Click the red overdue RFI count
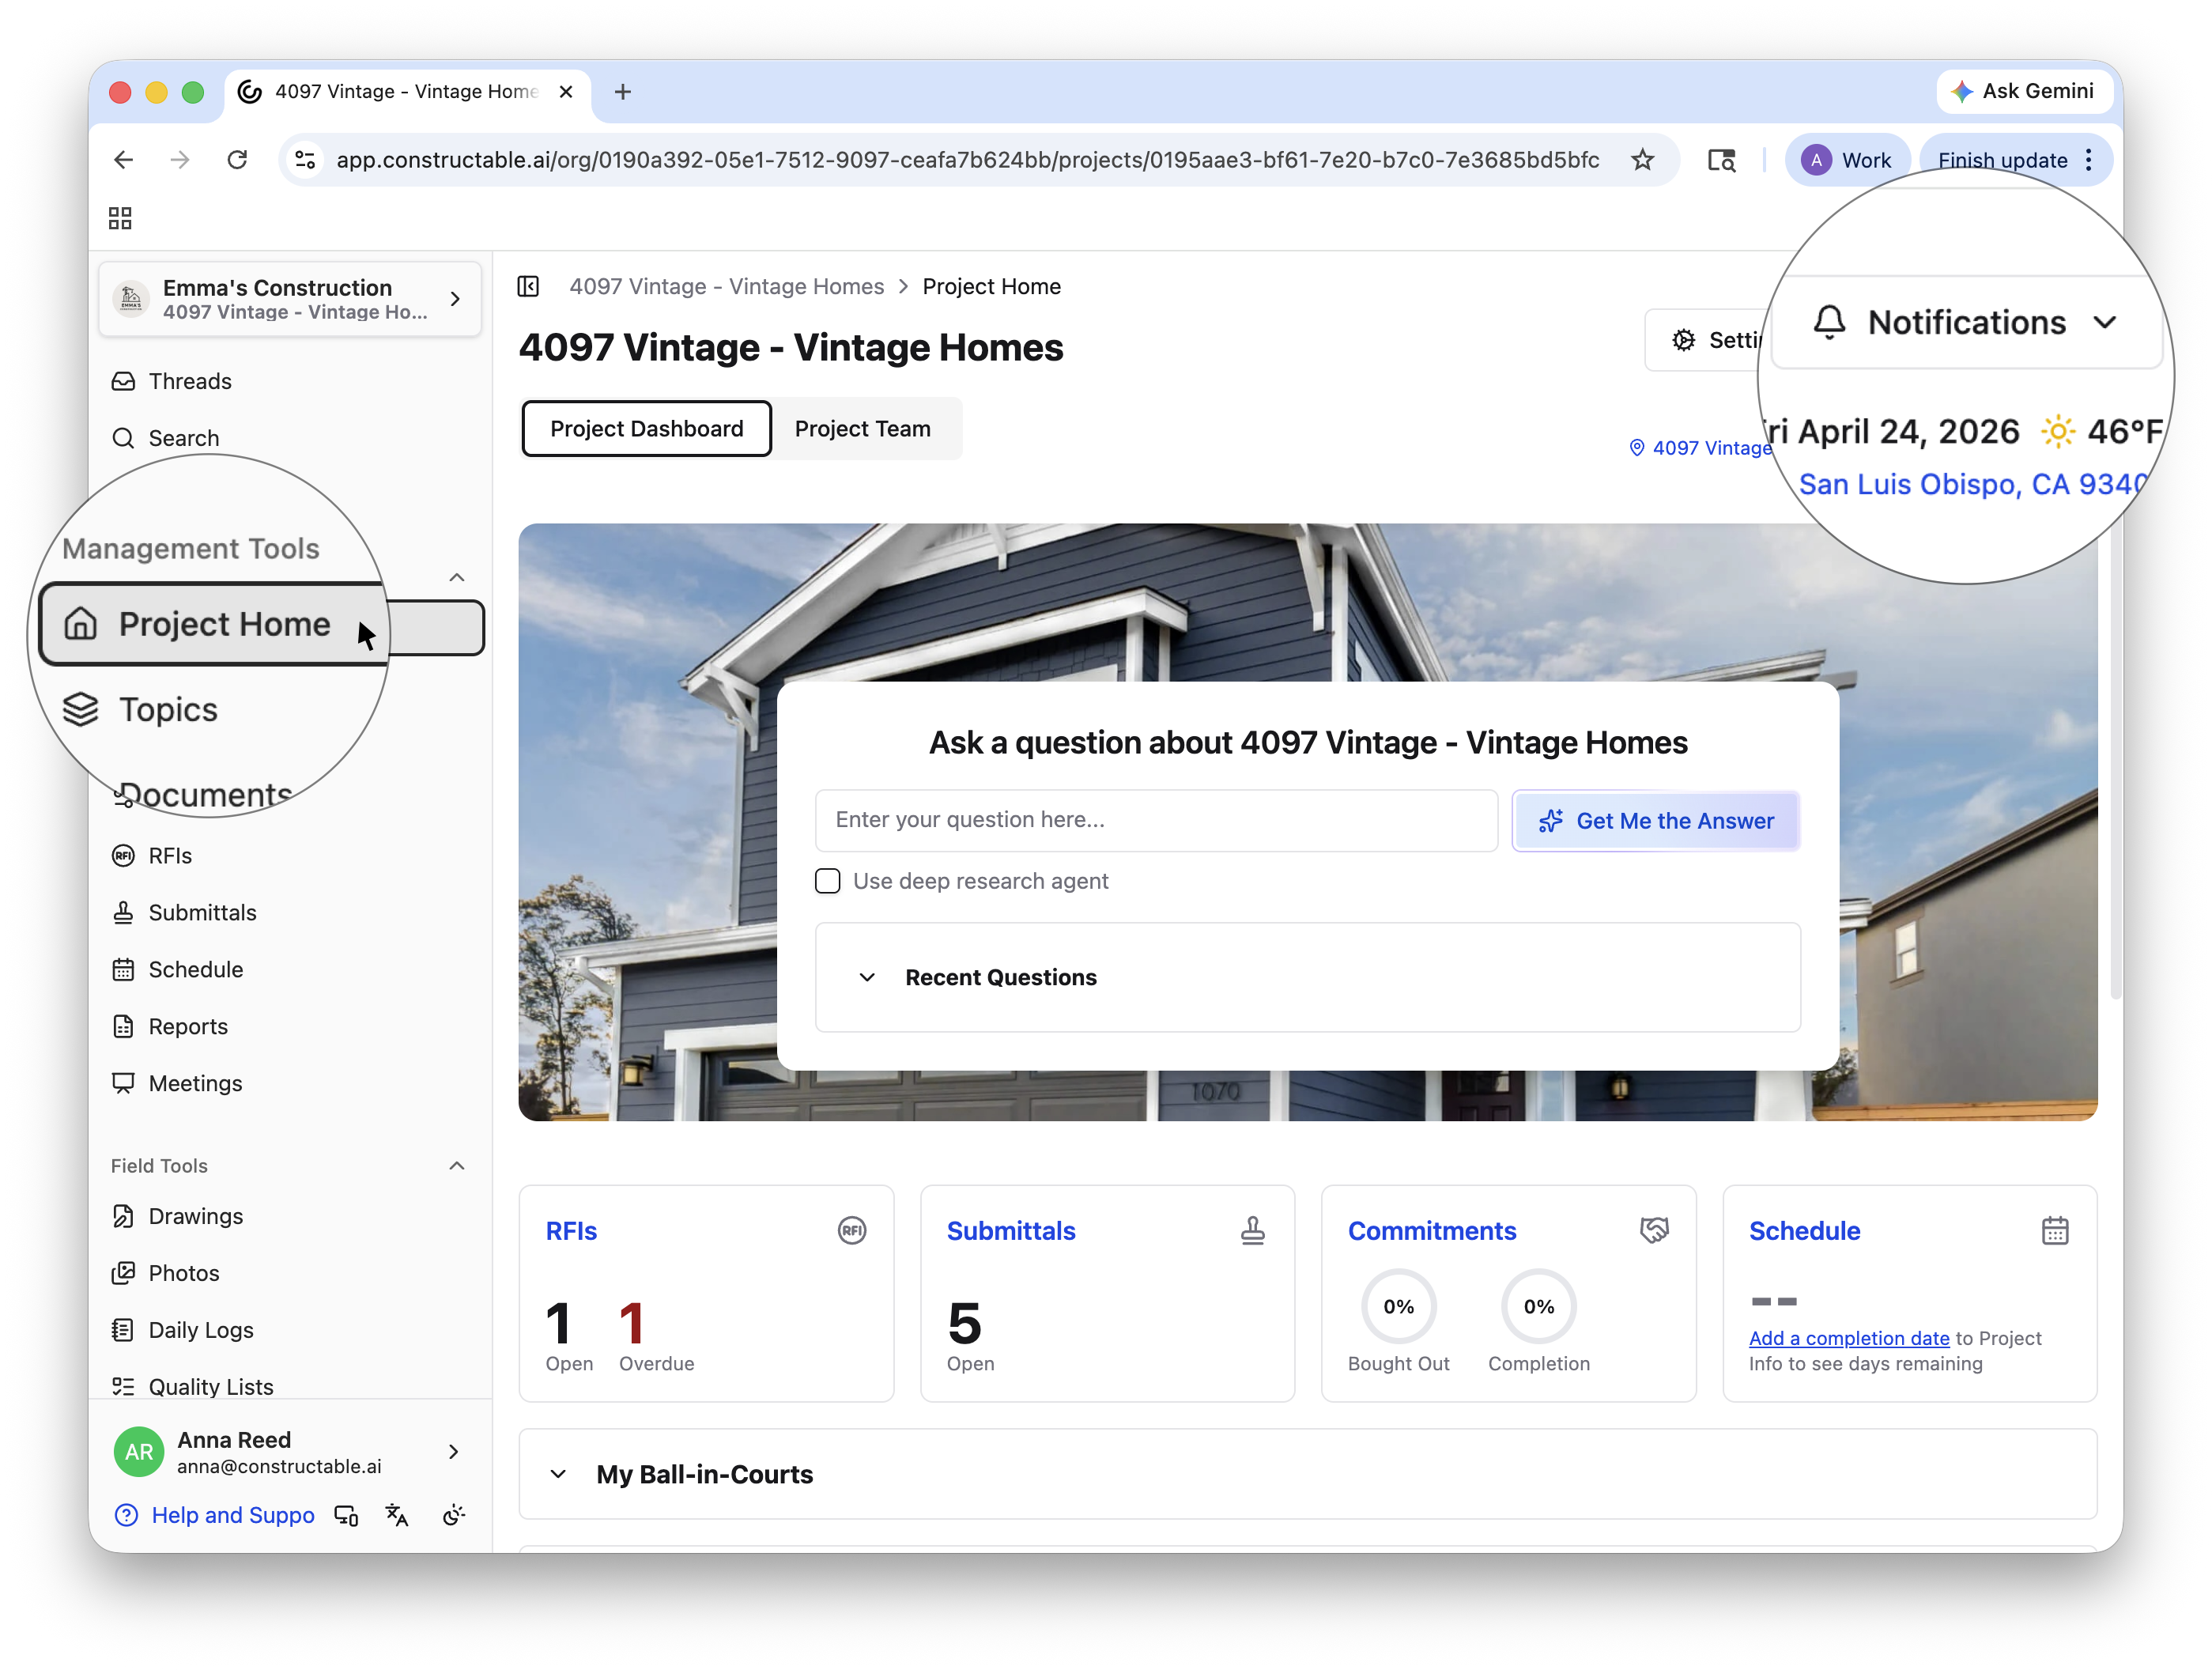 pyautogui.click(x=631, y=1324)
